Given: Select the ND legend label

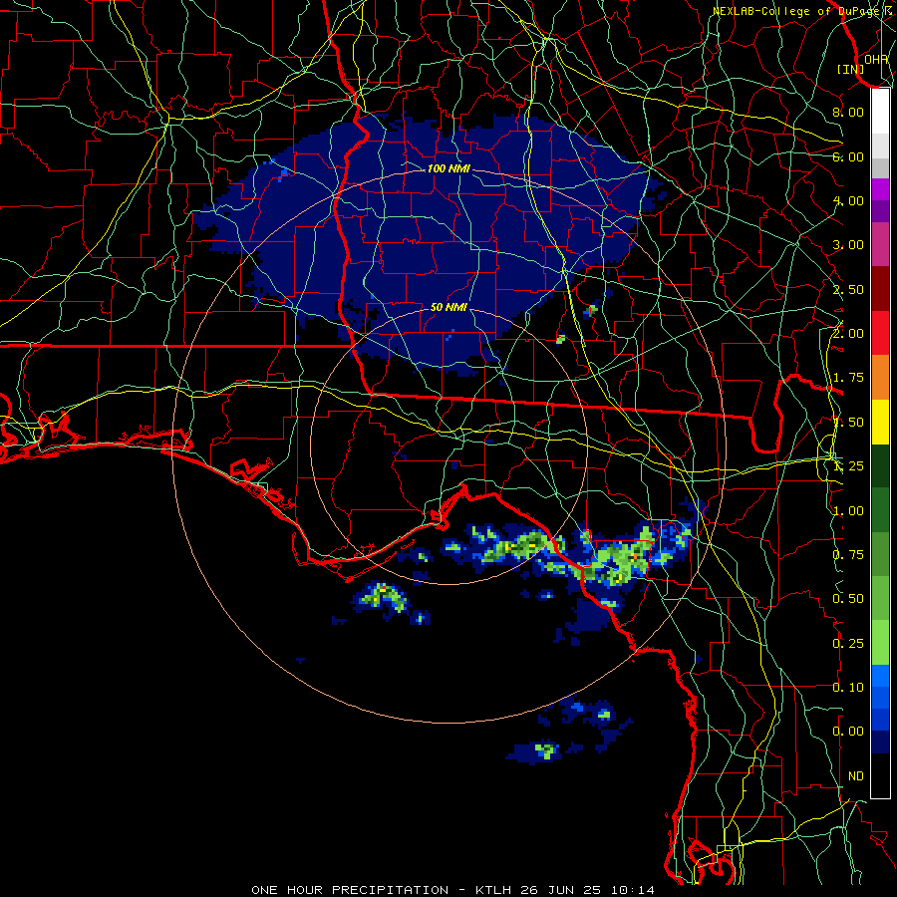Looking at the screenshot, I should click(856, 776).
